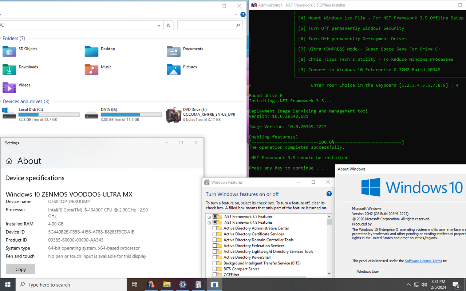Image resolution: width=466 pixels, height=291 pixels.
Task: Click the taskbar Type here to search box
Action: click(71, 284)
